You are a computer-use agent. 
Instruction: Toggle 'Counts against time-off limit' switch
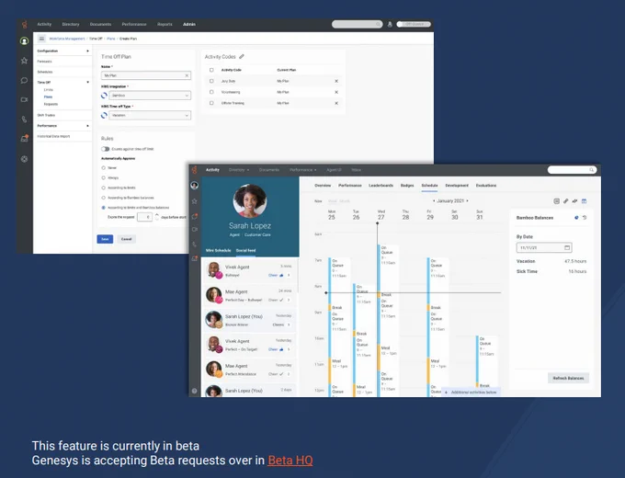click(x=105, y=149)
